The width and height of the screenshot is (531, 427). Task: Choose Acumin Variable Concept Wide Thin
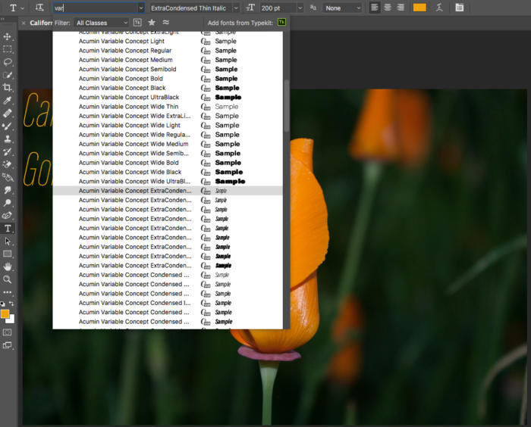(168, 107)
